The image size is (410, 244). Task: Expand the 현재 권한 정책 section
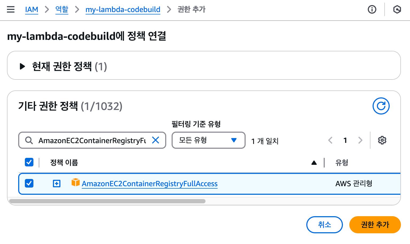(22, 66)
